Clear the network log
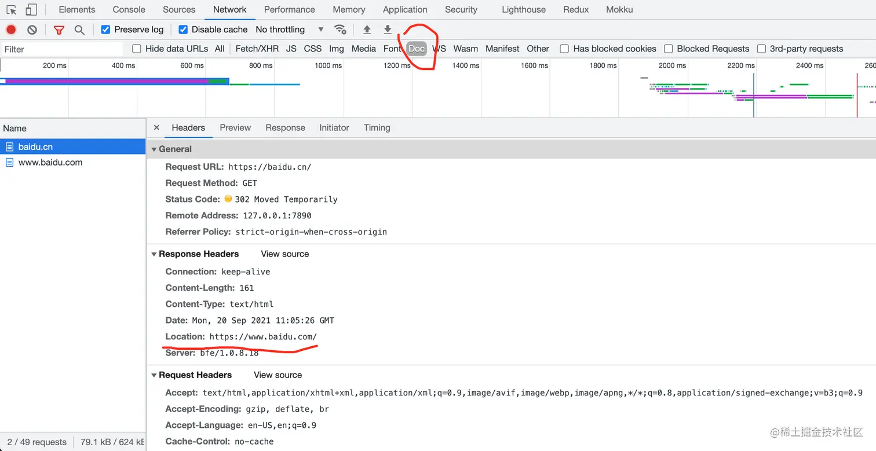 pyautogui.click(x=32, y=30)
